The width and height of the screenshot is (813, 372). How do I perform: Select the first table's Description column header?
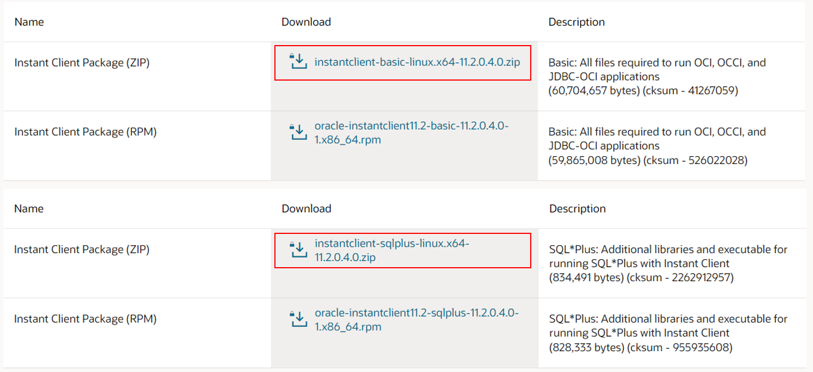point(577,22)
